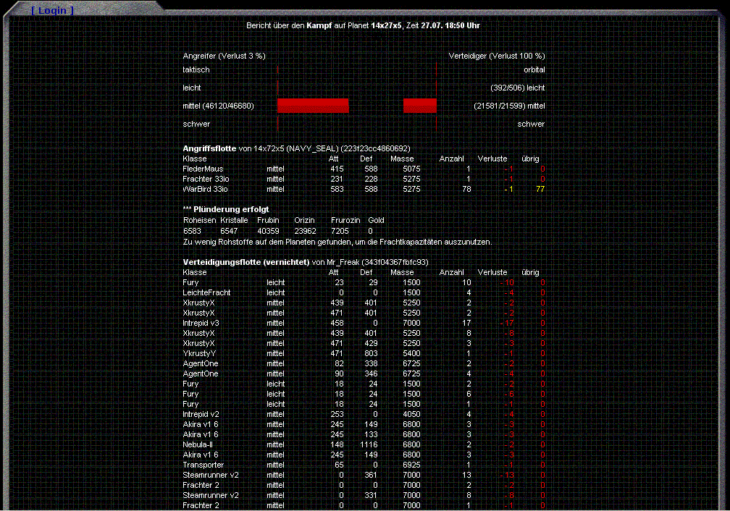This screenshot has width=730, height=511.
Task: Click the attacker's red mittel loss bar
Action: point(313,106)
